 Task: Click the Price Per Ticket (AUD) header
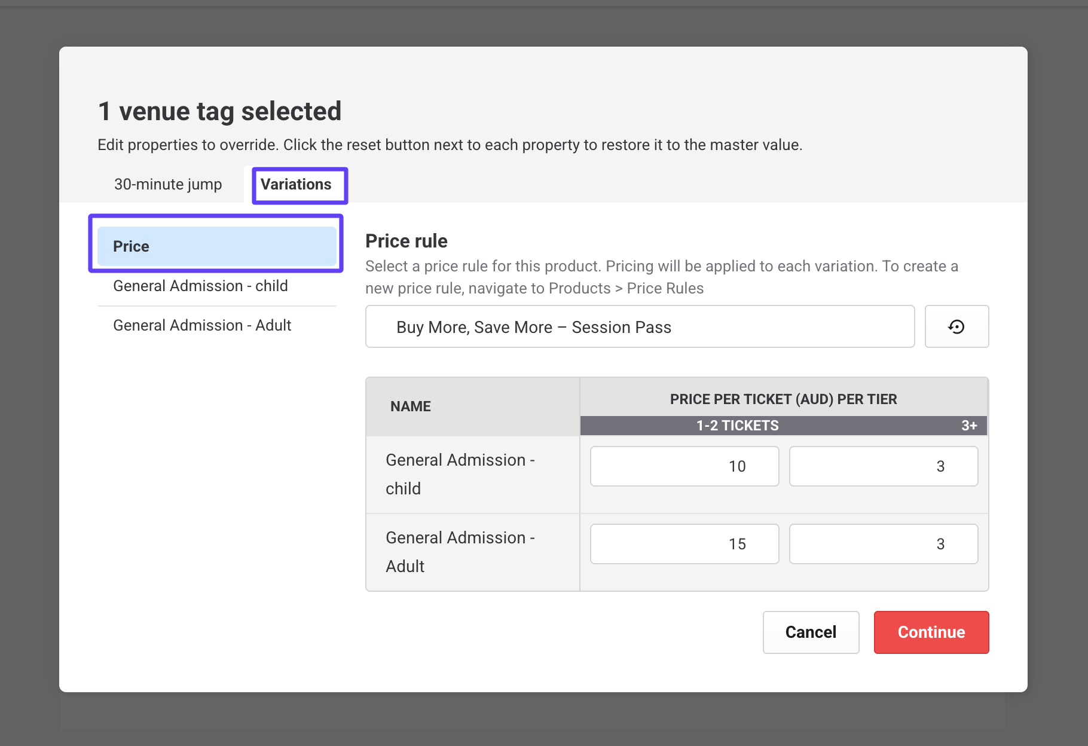[783, 399]
